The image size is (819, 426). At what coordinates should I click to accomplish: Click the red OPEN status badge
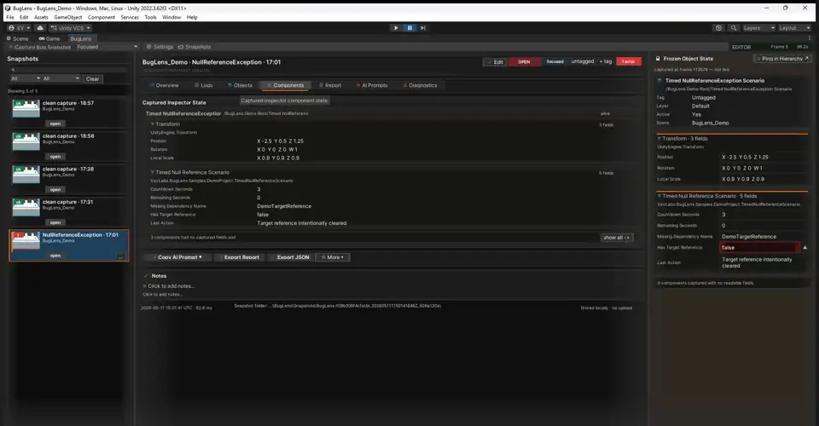pyautogui.click(x=524, y=62)
